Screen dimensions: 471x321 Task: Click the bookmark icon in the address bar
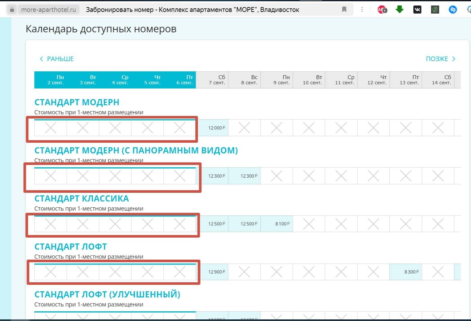click(344, 10)
